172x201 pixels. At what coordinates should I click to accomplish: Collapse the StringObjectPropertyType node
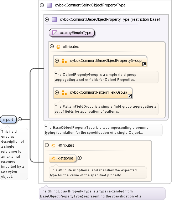tap(42, 5)
